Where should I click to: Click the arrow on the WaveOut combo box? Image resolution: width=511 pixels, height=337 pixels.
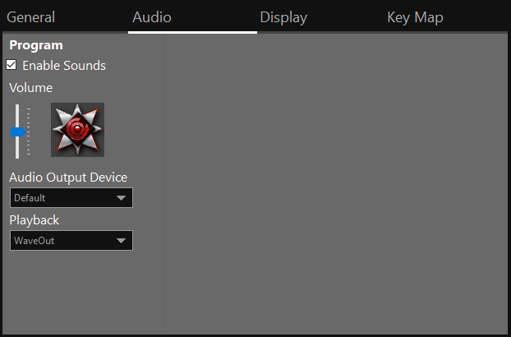122,241
